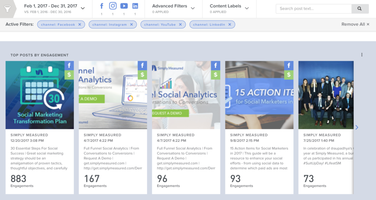The height and width of the screenshot is (200, 376).
Task: Click the 30 Essential Steps post description
Action: (39, 158)
